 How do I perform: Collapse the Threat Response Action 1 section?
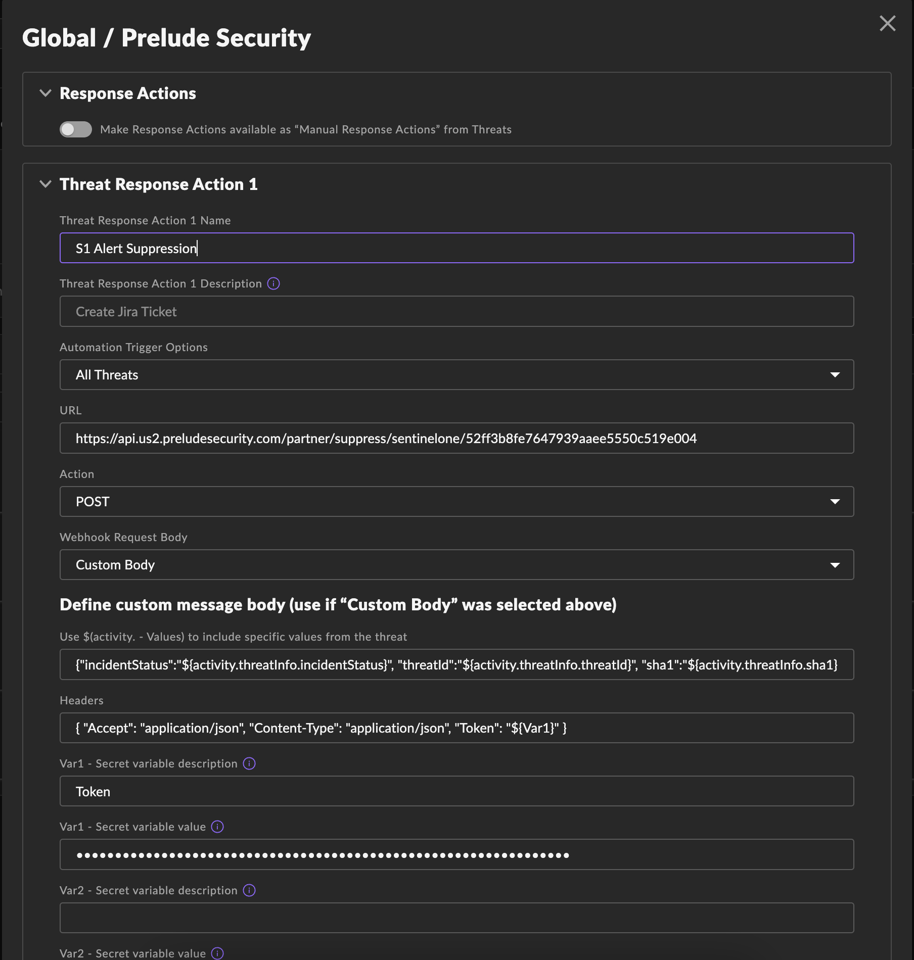45,184
